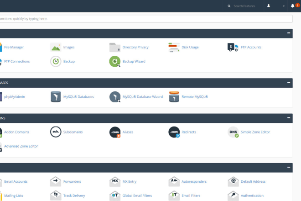
Task: Open the Subdomains 'sub.' icon
Action: pos(56,132)
